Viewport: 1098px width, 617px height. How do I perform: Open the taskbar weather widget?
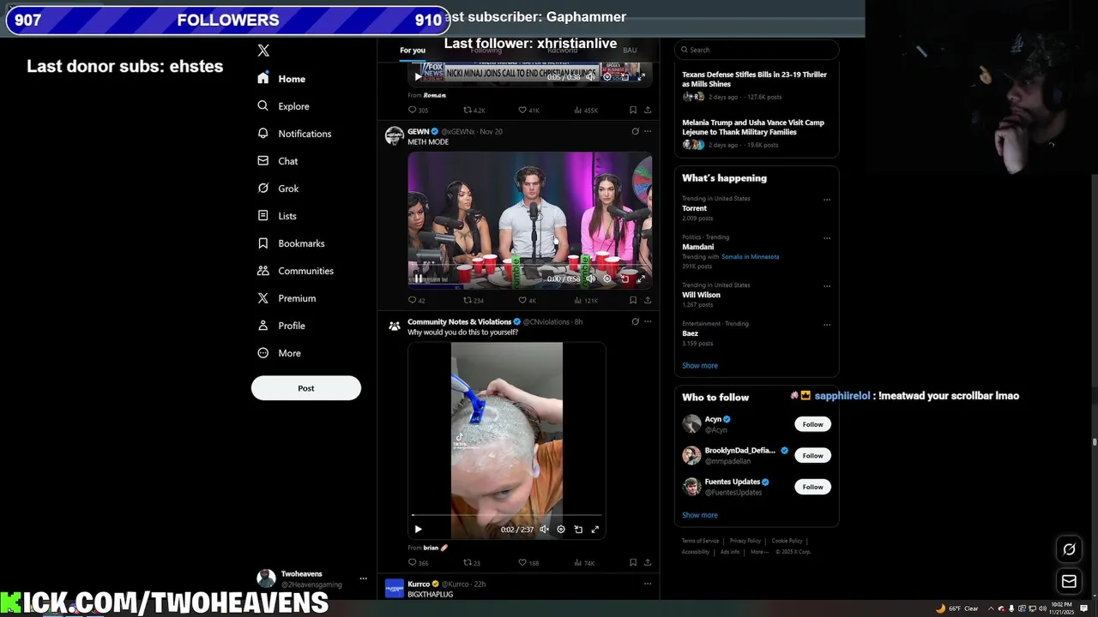point(957,608)
